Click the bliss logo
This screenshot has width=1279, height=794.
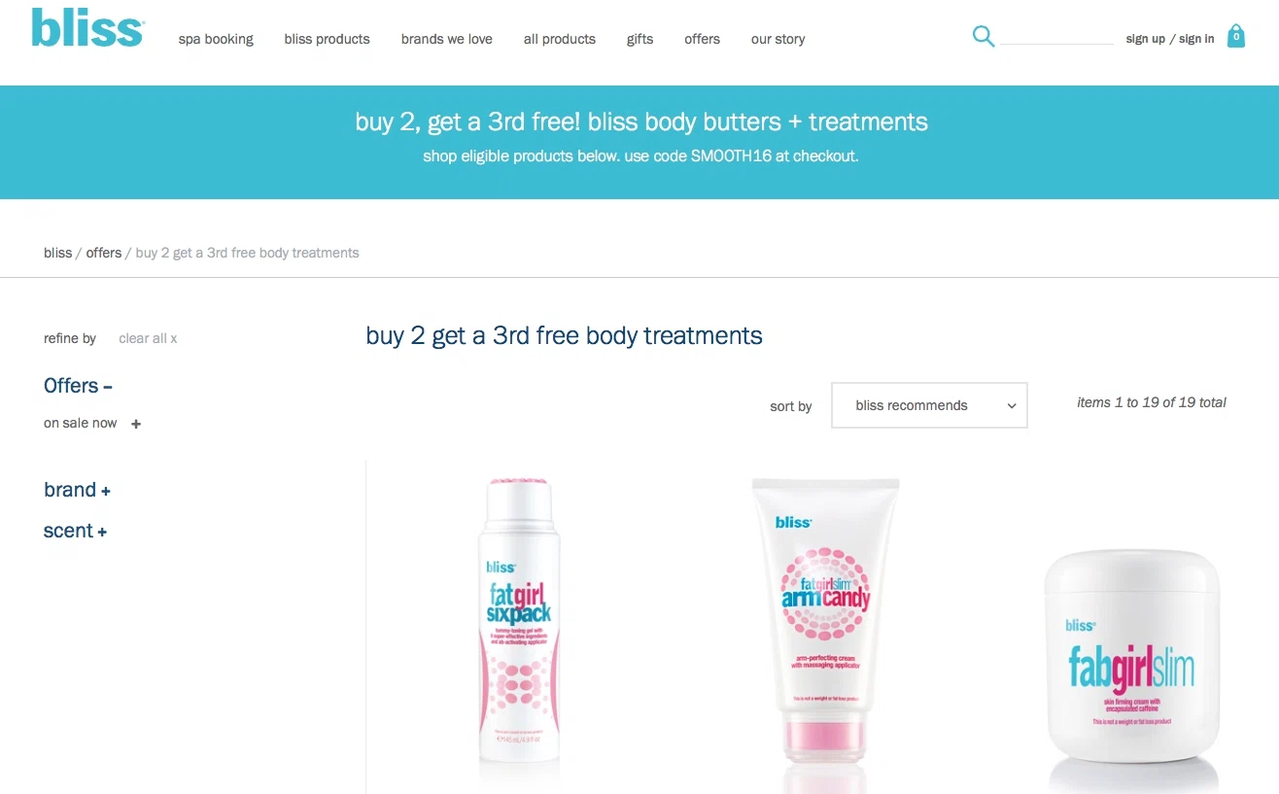[87, 28]
